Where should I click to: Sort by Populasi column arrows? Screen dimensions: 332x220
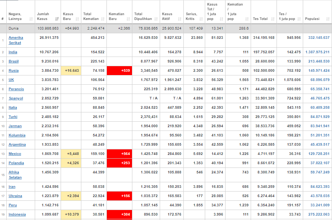pyautogui.click(x=328, y=19)
